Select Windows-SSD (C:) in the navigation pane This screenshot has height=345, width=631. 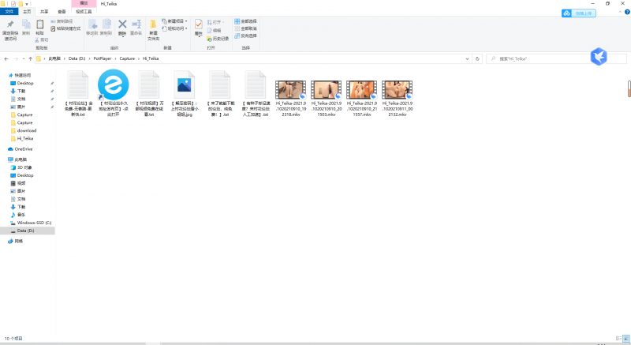(x=34, y=223)
